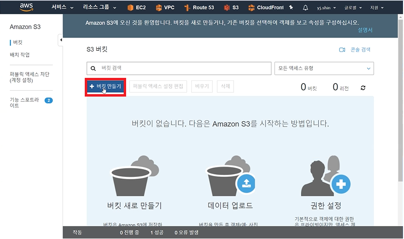The image size is (404, 239).
Task: Click 0 오류 발생 in the status bar
Action: pos(187,233)
